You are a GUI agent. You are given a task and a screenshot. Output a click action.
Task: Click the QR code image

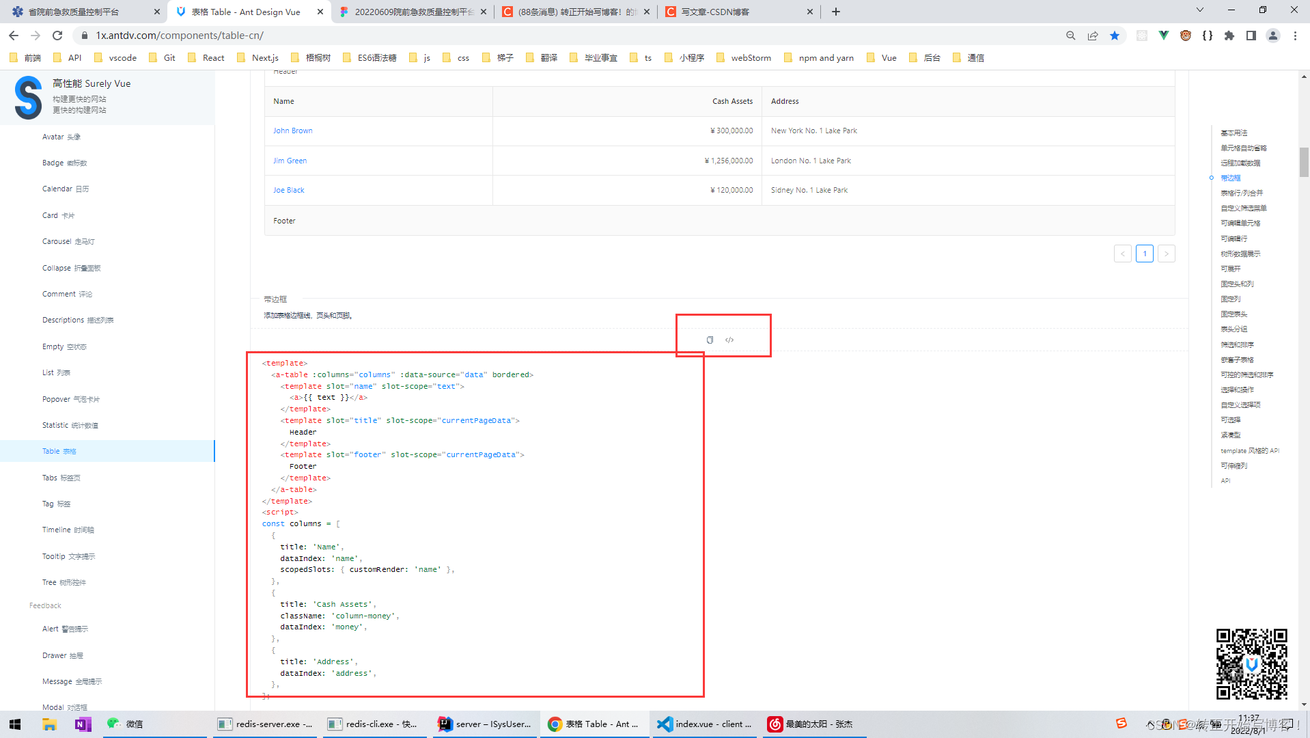click(x=1252, y=664)
